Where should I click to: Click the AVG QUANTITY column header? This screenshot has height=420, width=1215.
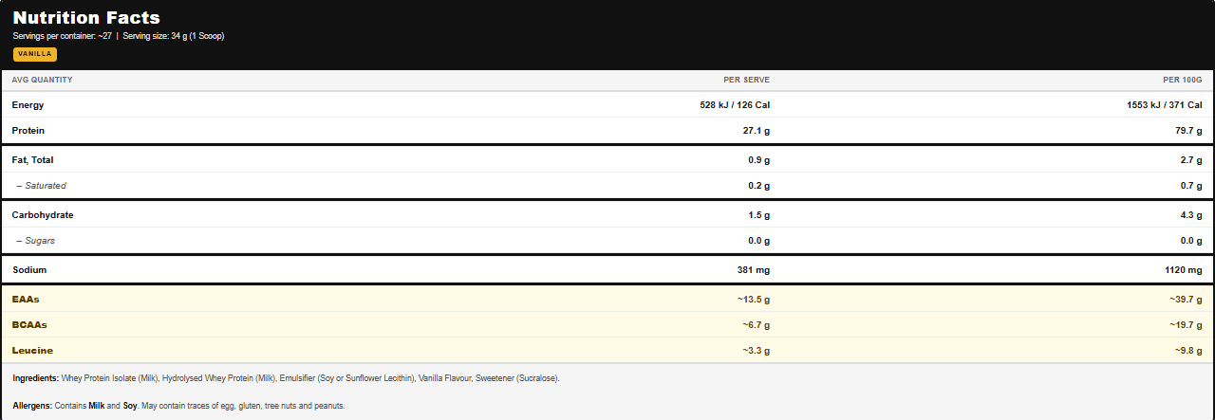click(42, 80)
